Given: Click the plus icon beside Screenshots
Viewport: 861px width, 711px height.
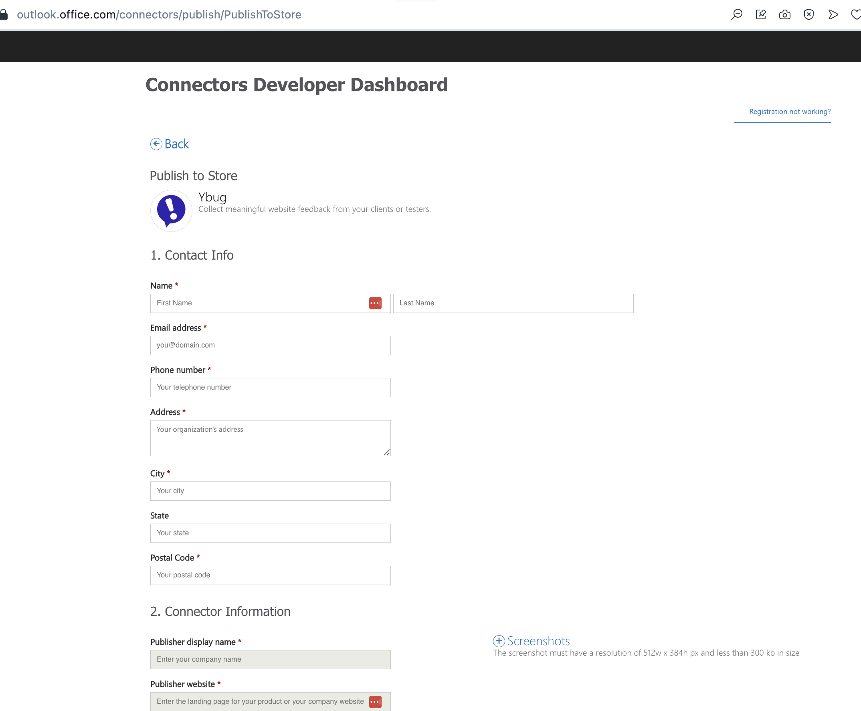Looking at the screenshot, I should click(499, 641).
